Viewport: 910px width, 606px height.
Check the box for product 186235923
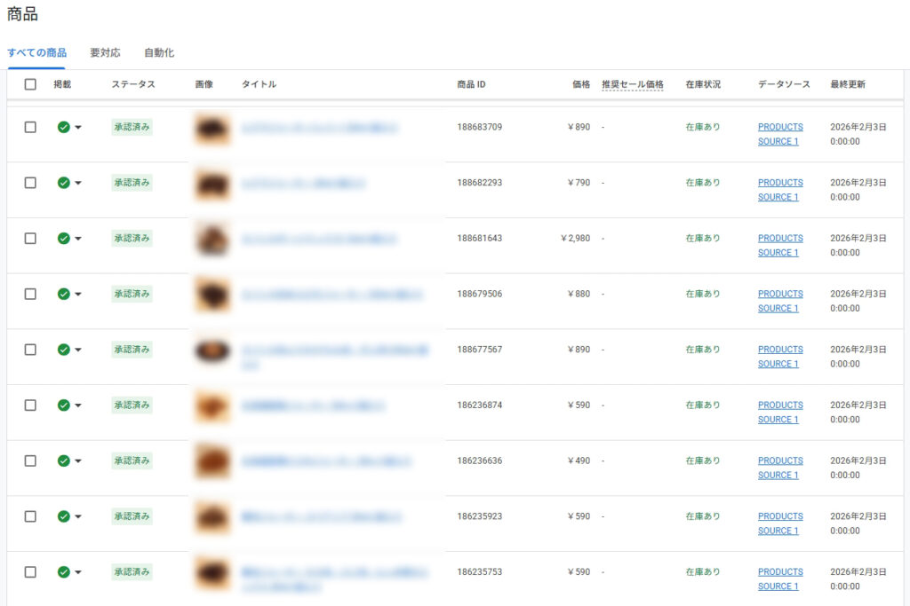(30, 516)
